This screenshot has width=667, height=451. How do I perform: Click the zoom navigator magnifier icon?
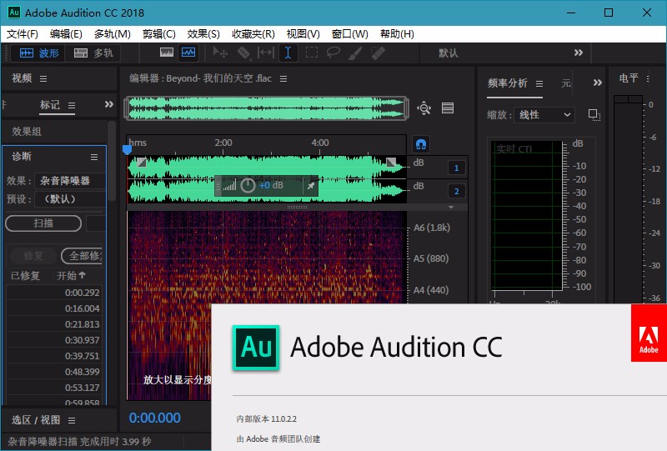click(x=424, y=108)
